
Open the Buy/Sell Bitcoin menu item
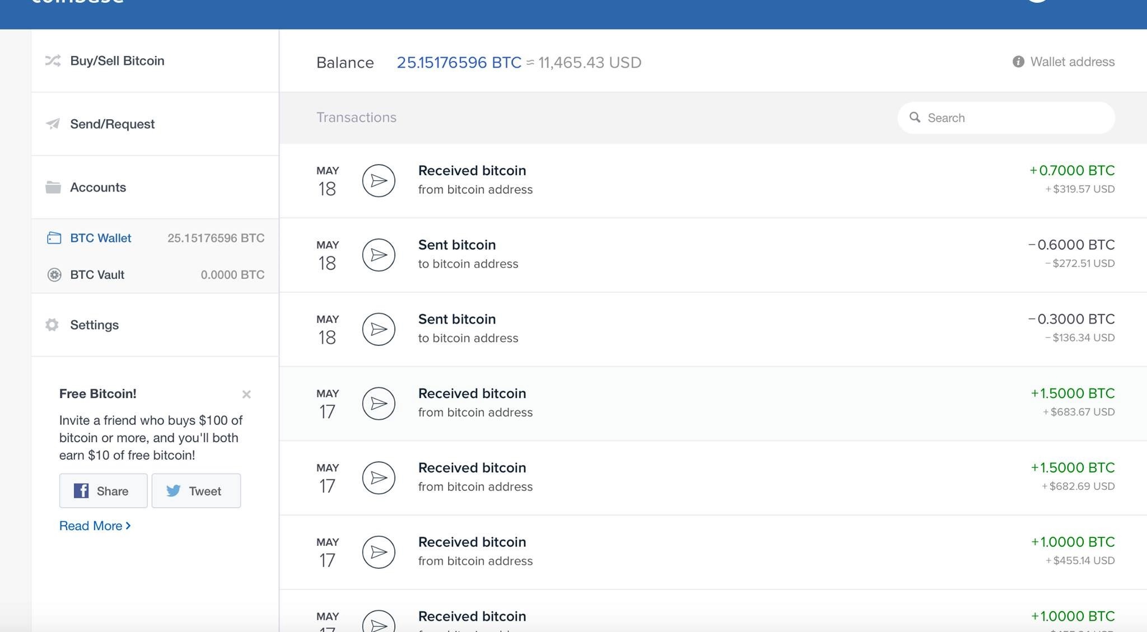coord(117,60)
